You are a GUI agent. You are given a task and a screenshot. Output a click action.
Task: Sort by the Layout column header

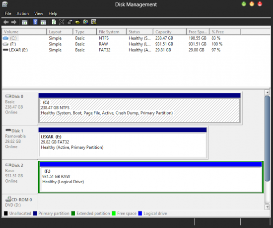click(x=60, y=32)
